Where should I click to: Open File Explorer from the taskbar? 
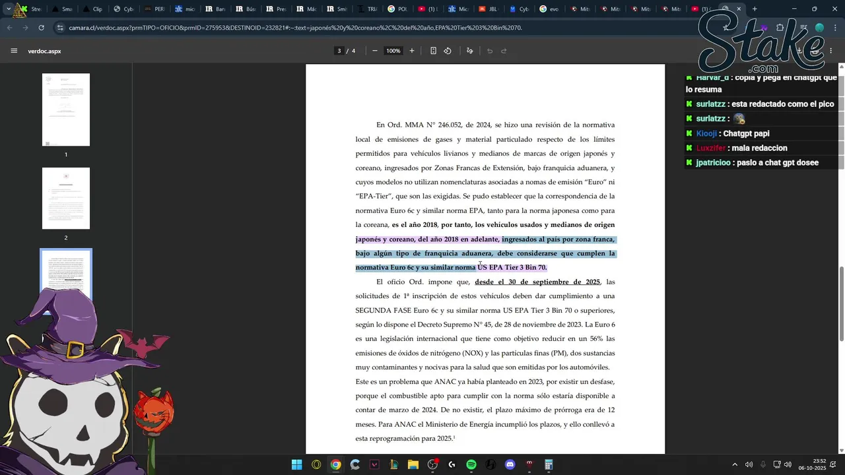[413, 464]
